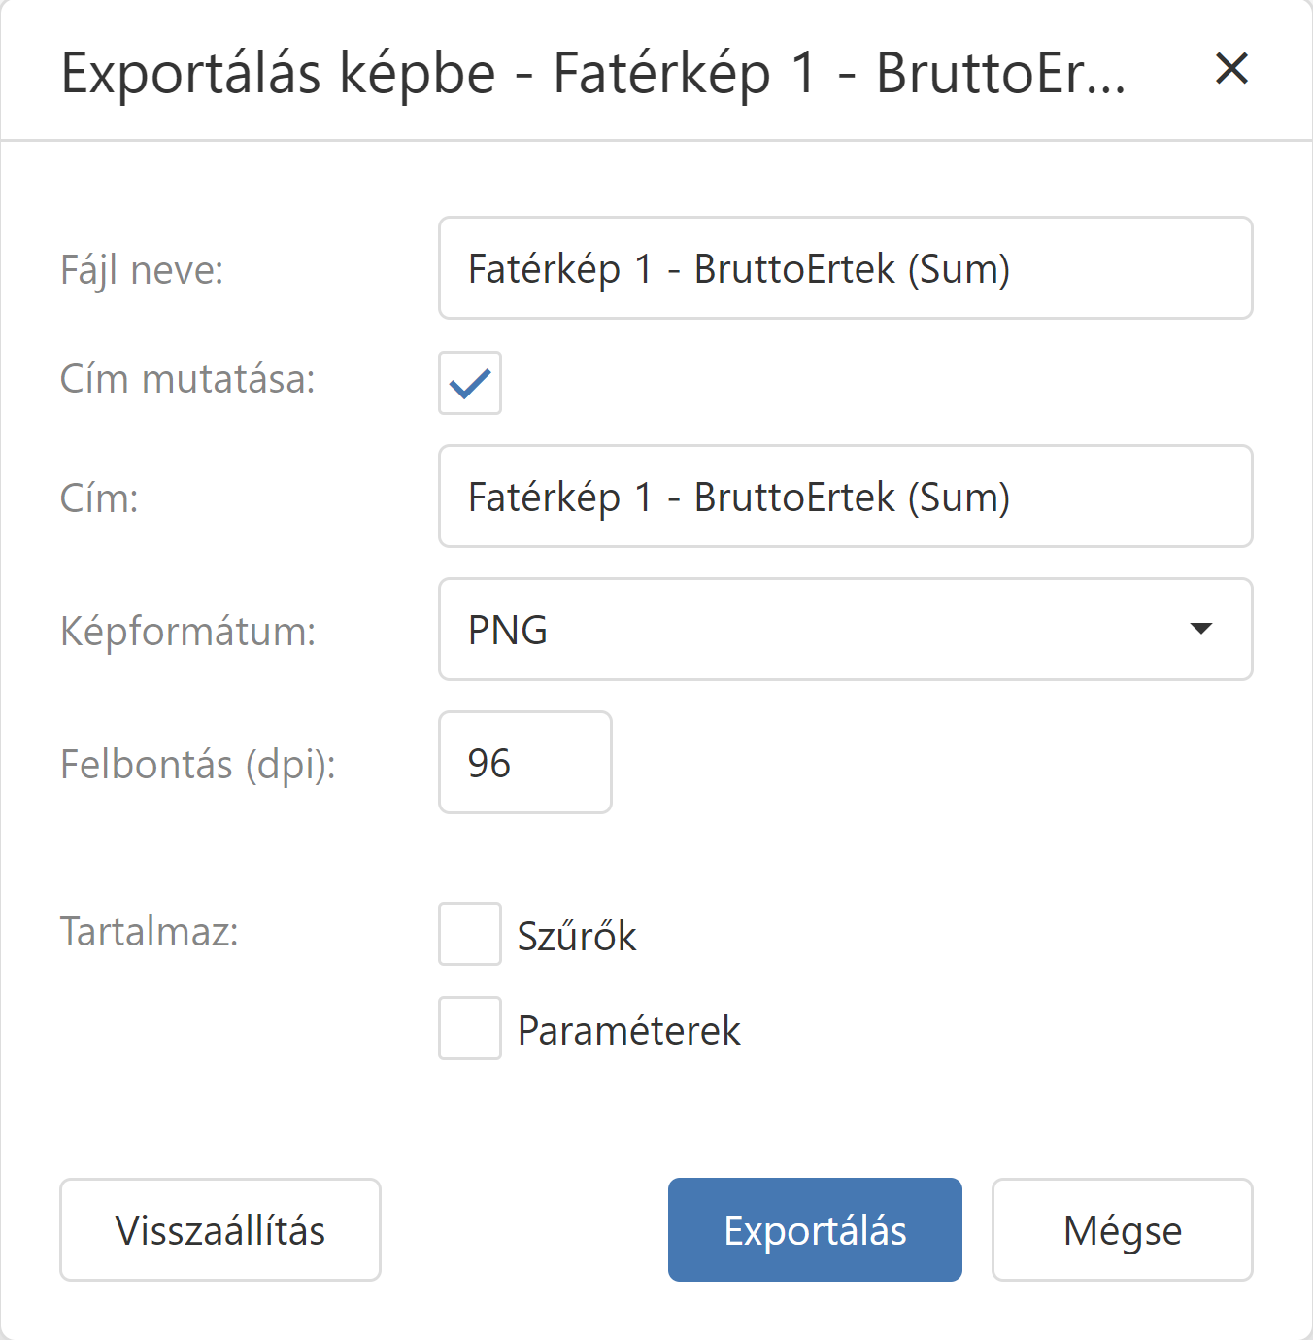Toggle the Cím mutatása checkbox

click(470, 383)
